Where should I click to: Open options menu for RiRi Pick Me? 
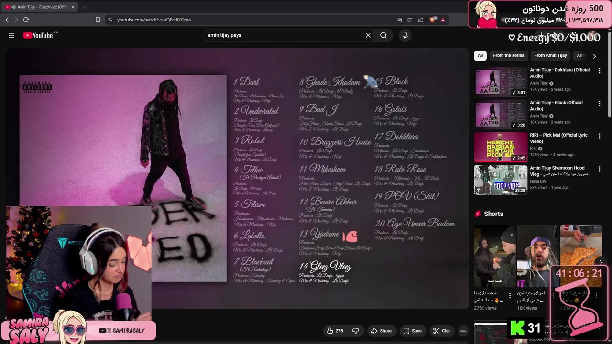(x=599, y=136)
